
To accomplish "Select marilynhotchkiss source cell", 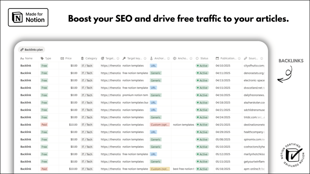I will click(x=254, y=154).
